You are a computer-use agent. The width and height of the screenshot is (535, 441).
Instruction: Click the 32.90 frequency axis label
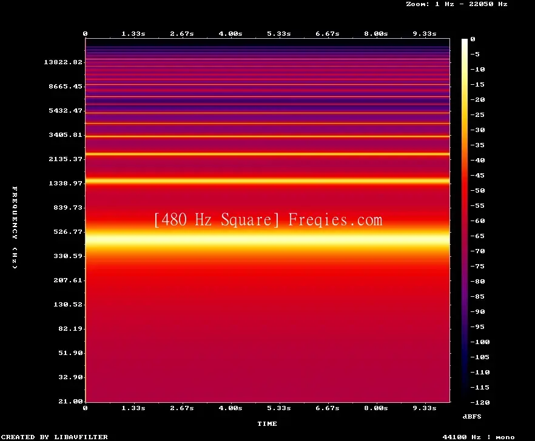(x=70, y=377)
